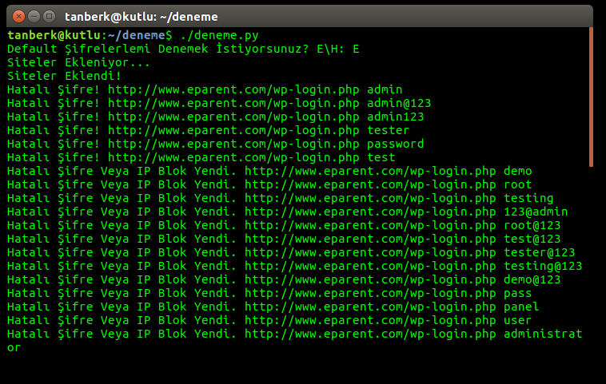The image size is (606, 384).
Task: Click the password text 'tester@123'
Action: coord(540,252)
